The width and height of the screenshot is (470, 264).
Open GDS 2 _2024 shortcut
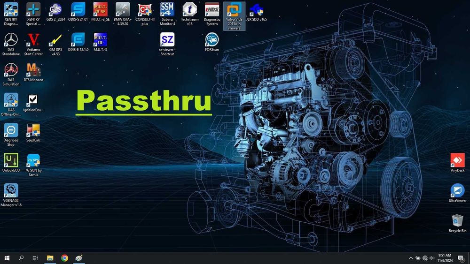55,12
